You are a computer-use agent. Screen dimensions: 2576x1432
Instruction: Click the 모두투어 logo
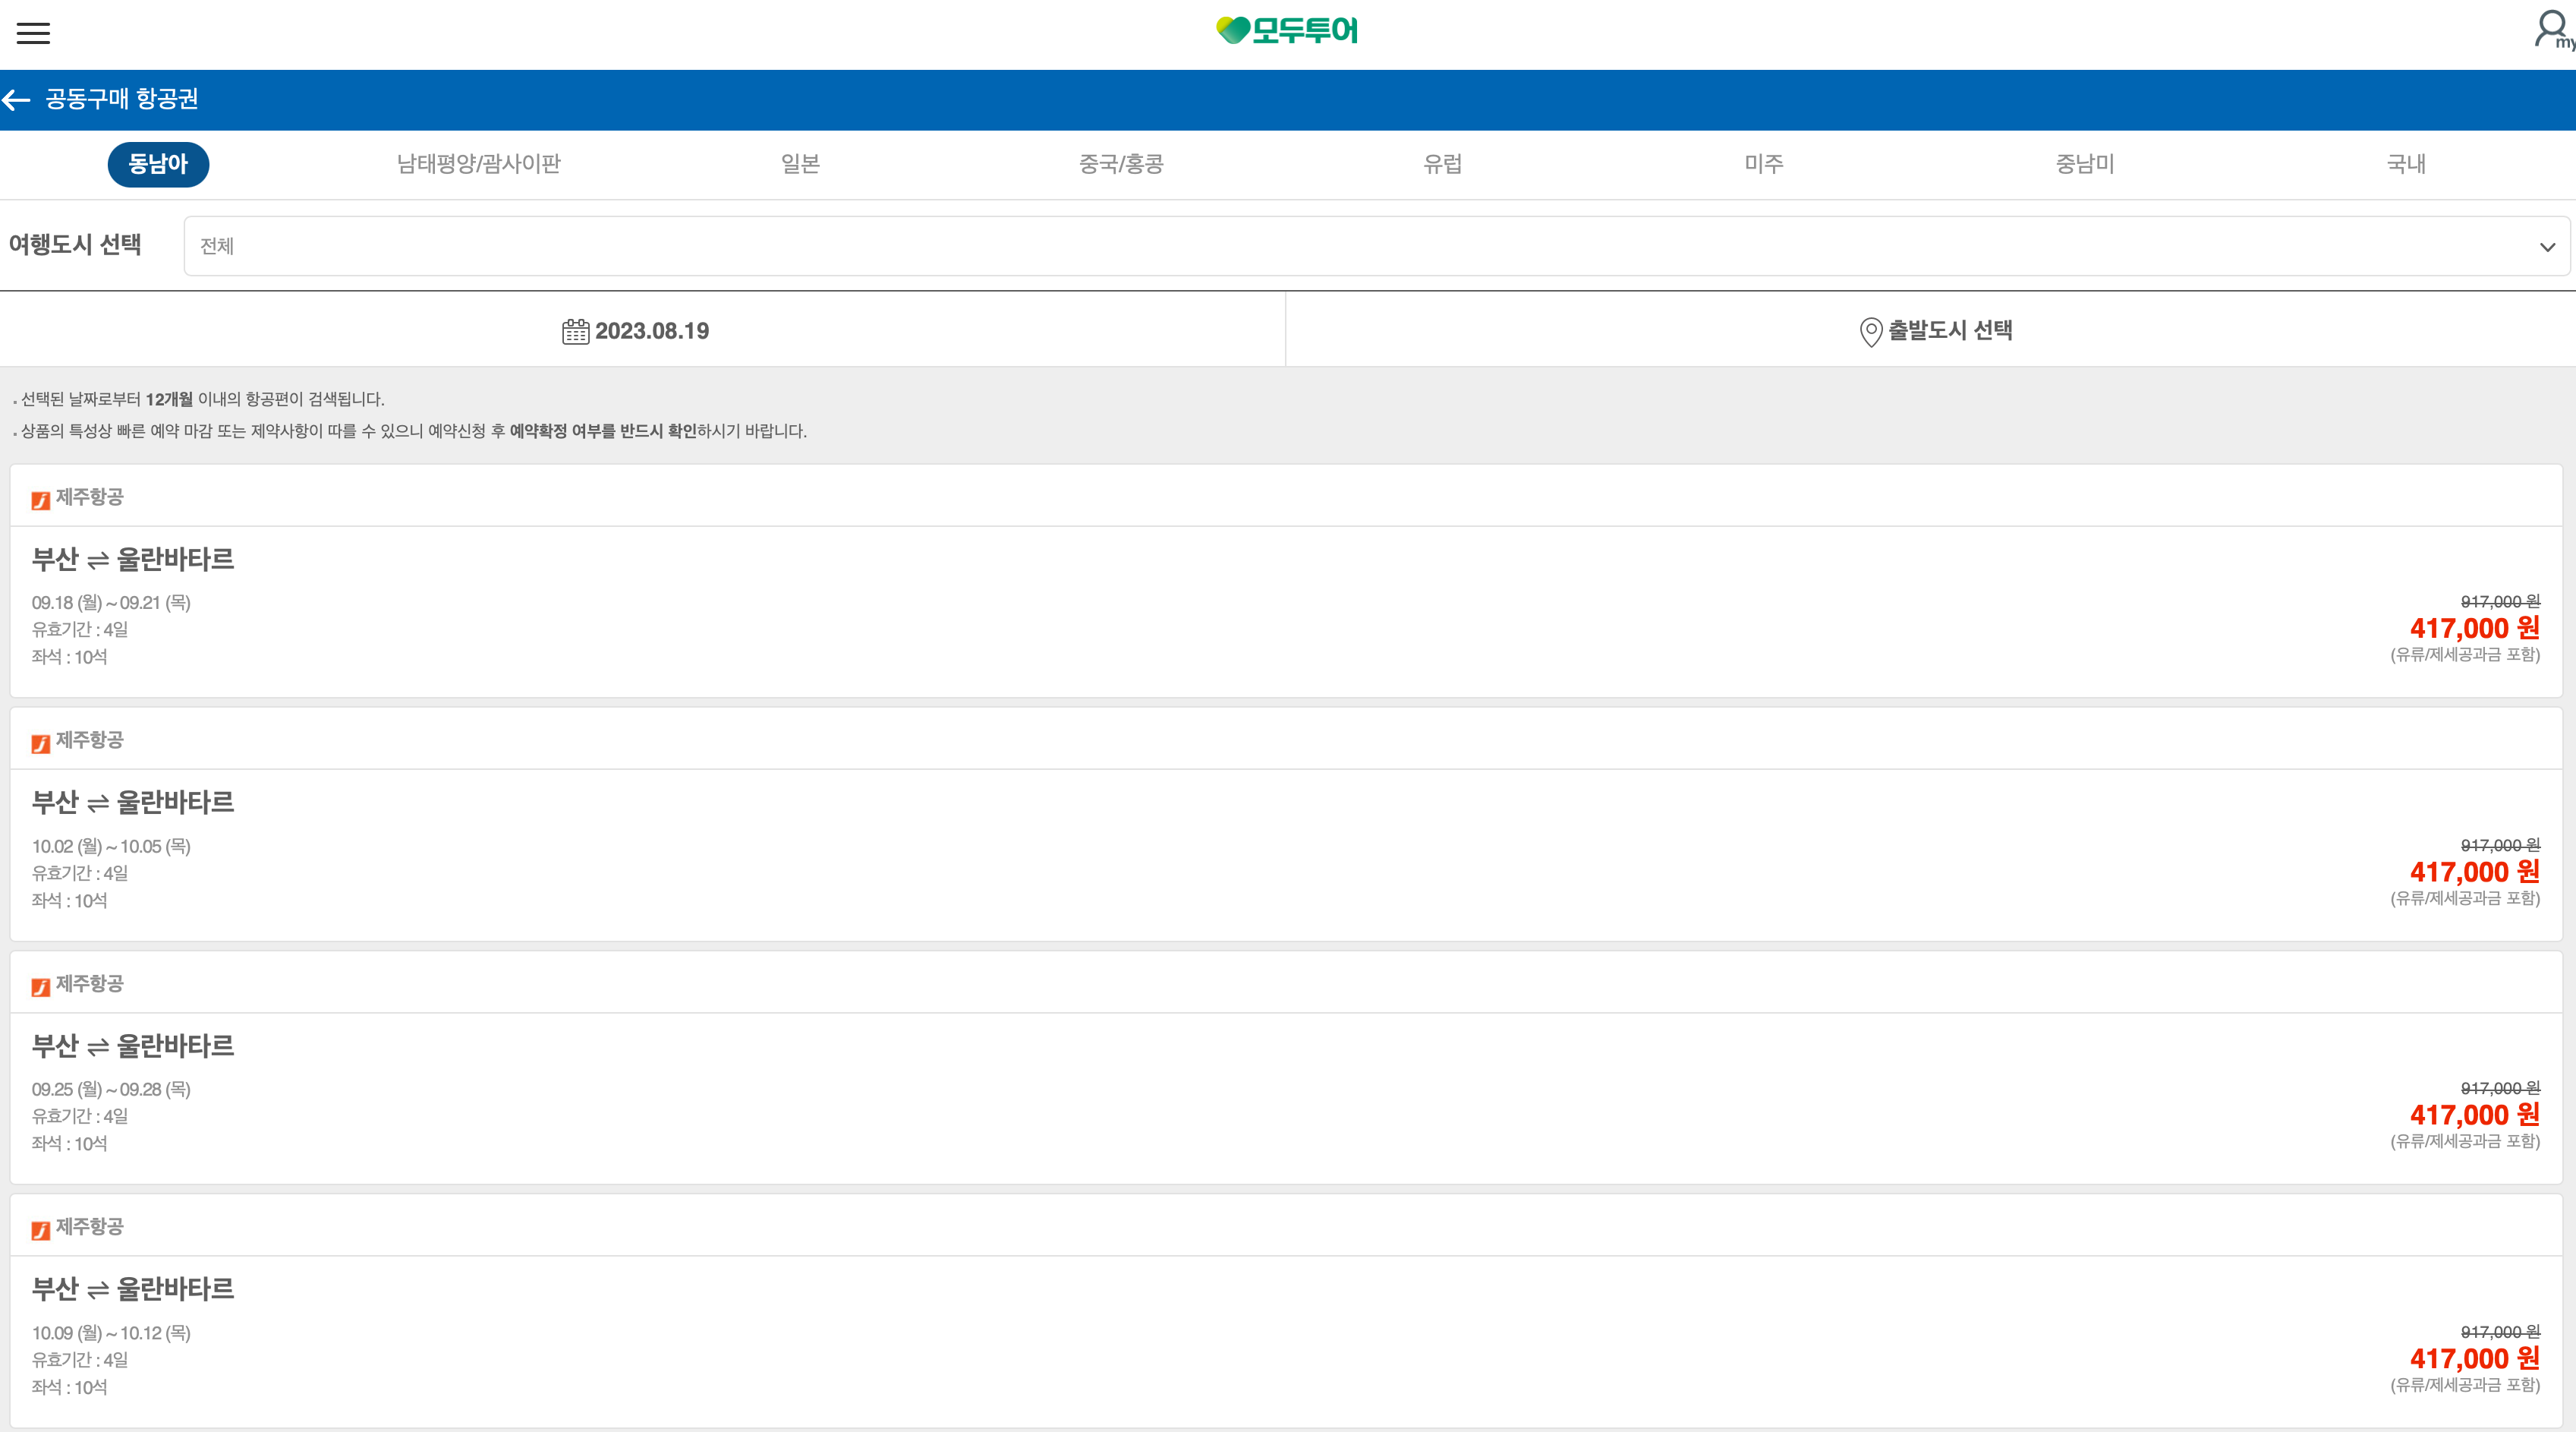tap(1287, 30)
